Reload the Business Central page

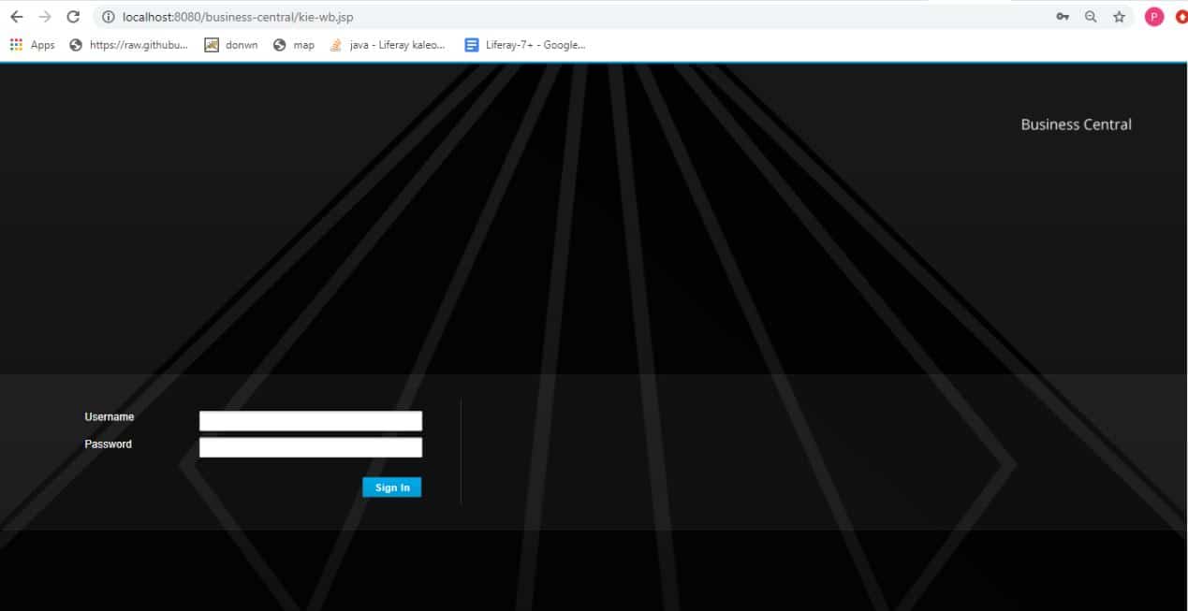[x=73, y=17]
